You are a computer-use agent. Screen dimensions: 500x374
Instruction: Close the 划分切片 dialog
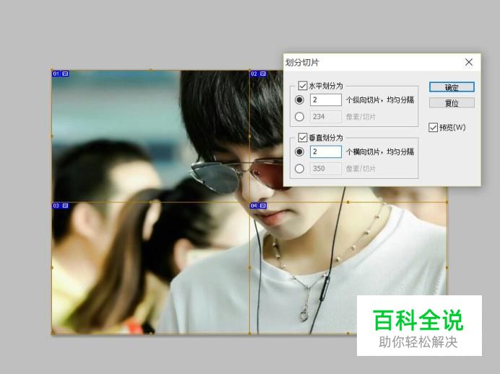tap(469, 62)
